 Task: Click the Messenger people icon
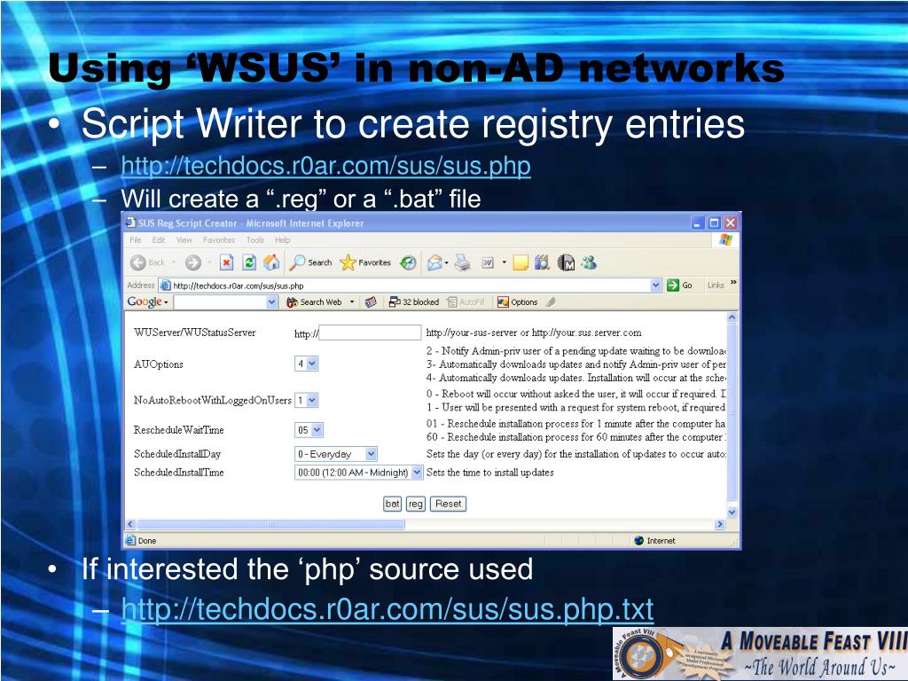(590, 262)
